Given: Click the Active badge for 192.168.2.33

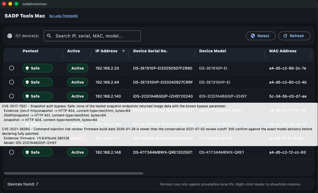Looking at the screenshot, I should 77,68.
